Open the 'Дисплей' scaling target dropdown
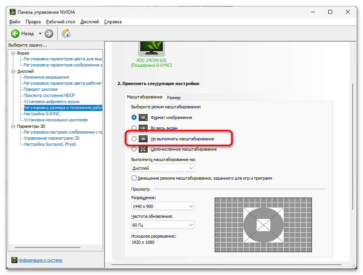363x275 pixels. [163, 168]
